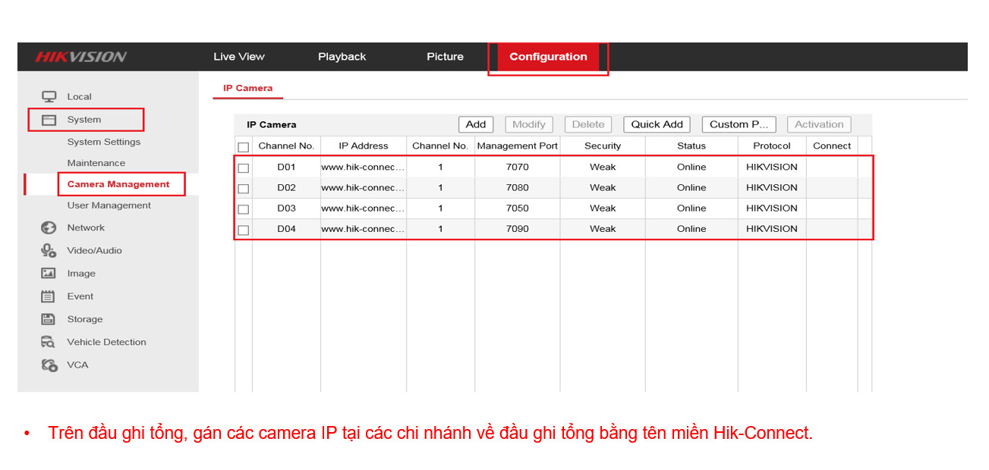Click the System window icon in sidebar

coord(49,120)
